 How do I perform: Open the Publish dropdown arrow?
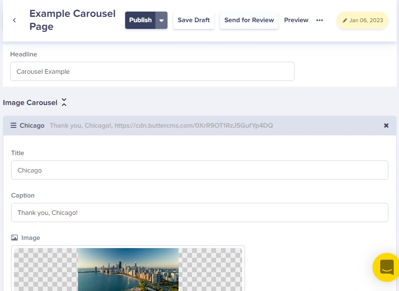pos(161,20)
